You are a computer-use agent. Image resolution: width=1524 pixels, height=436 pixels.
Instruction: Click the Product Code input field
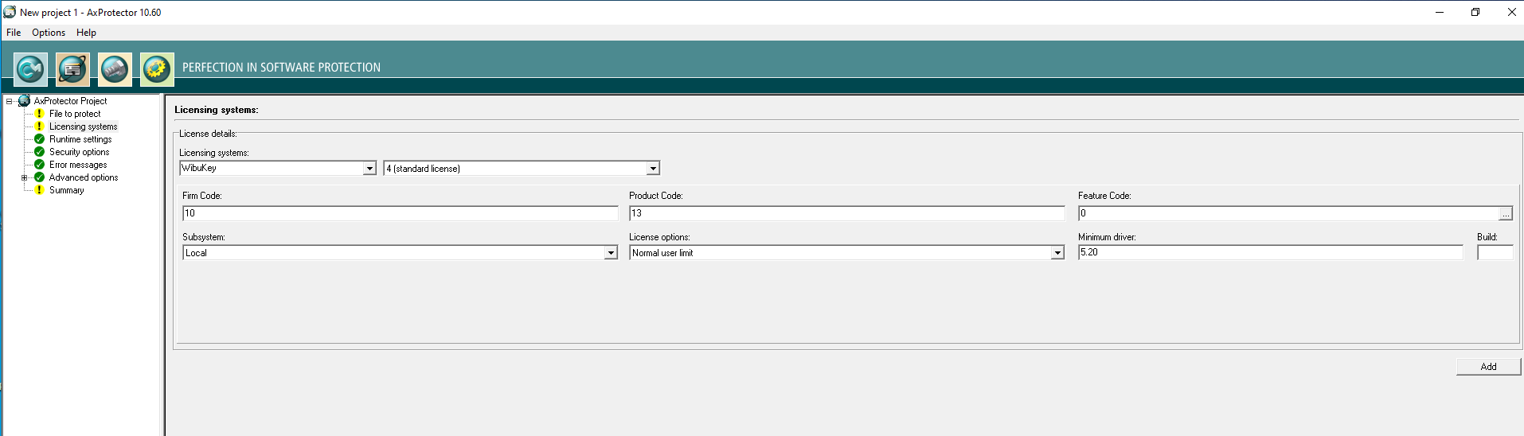tap(847, 213)
